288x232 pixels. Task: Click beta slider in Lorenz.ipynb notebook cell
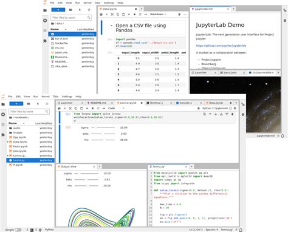103,134
